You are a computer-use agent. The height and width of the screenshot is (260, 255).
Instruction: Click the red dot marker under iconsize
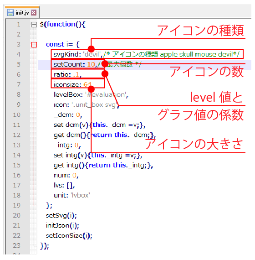tap(91, 89)
